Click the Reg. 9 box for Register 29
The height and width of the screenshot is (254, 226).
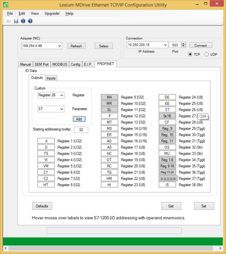pos(167,129)
